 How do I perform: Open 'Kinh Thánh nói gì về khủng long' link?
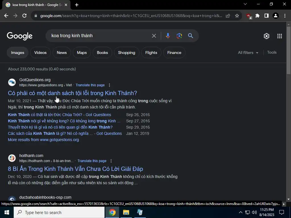point(64,121)
